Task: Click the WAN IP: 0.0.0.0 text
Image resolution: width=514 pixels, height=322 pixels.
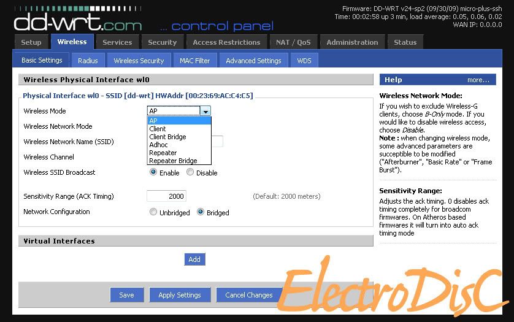Action: [x=477, y=25]
